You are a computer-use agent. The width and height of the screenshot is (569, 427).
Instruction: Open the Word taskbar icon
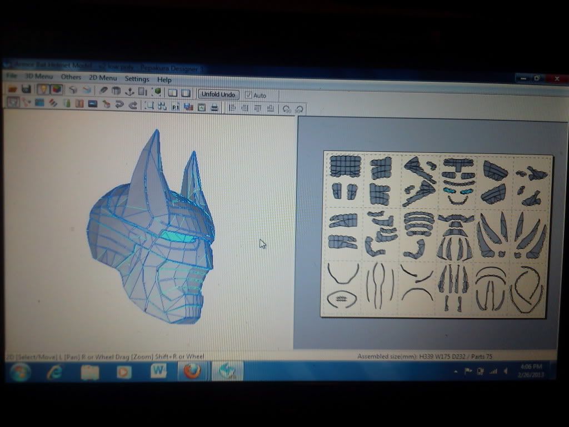click(158, 371)
